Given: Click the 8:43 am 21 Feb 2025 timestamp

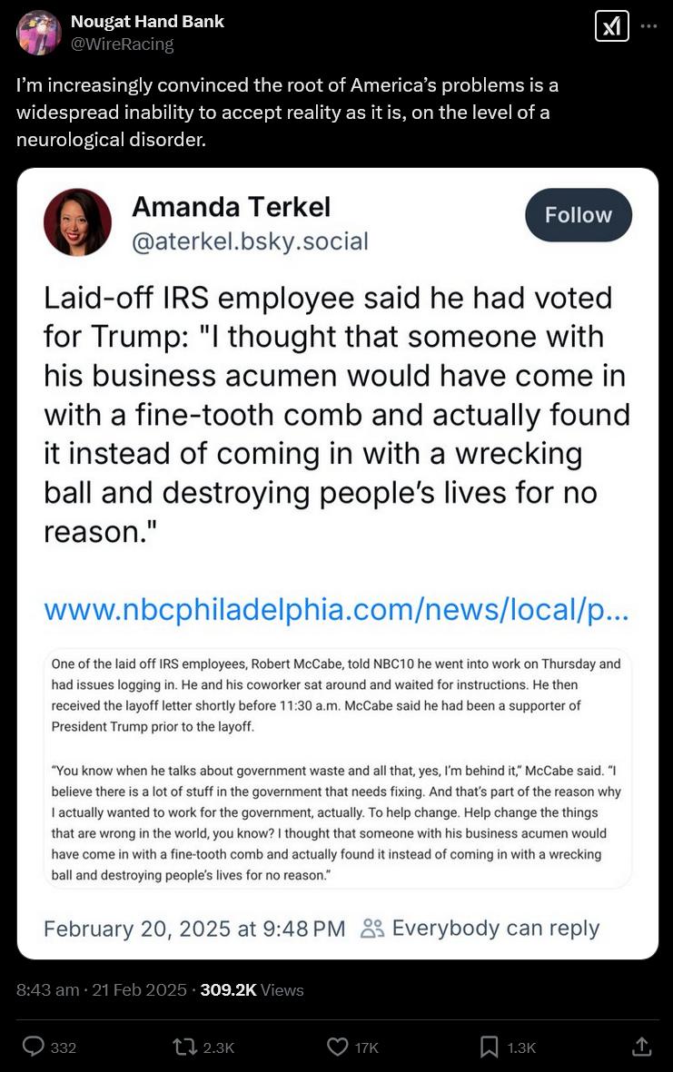Looking at the screenshot, I should tap(102, 989).
